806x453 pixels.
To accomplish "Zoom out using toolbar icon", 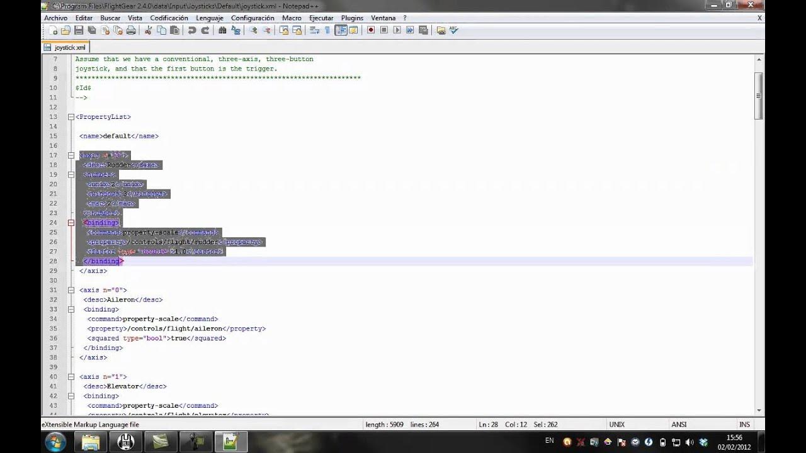I will coord(267,30).
